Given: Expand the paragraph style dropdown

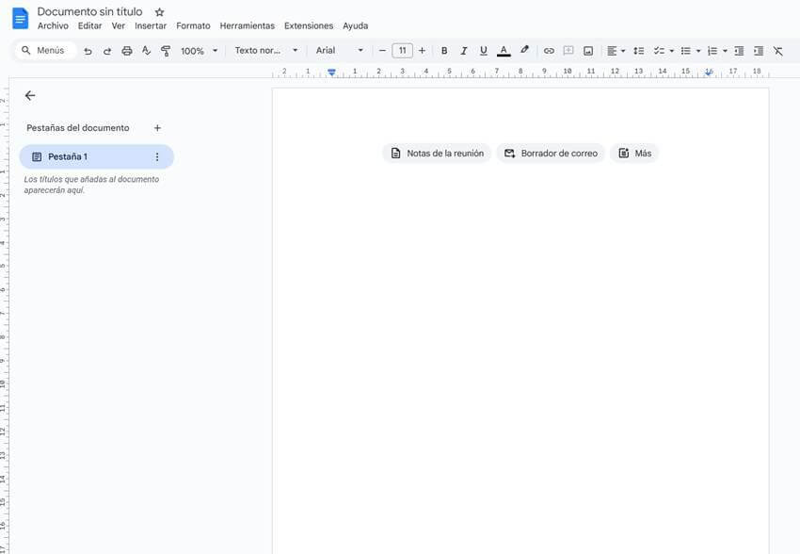Looking at the screenshot, I should tap(265, 51).
